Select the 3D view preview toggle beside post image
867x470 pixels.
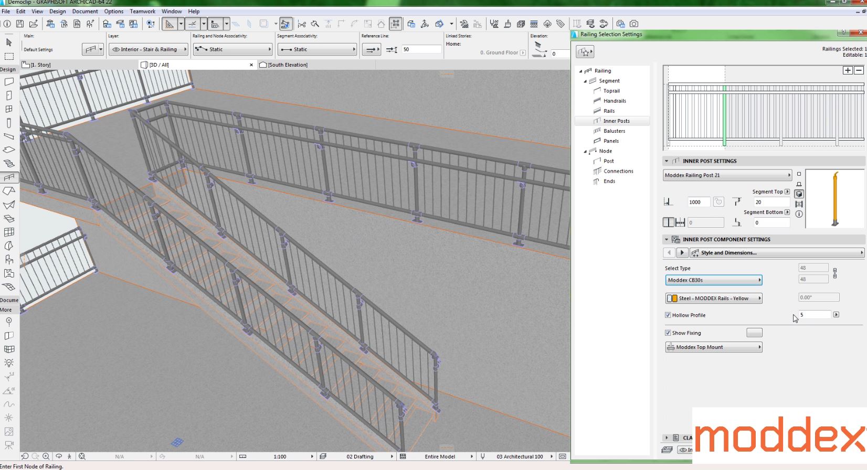tap(799, 194)
